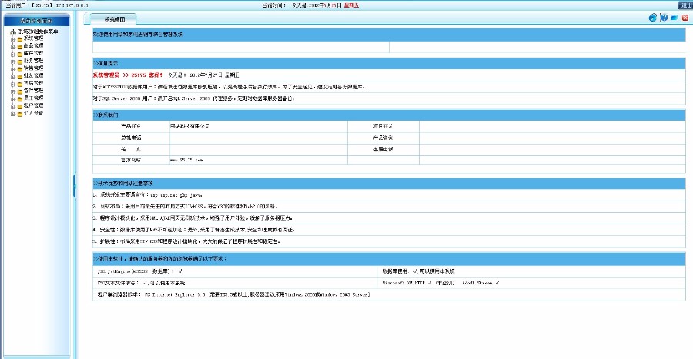The width and height of the screenshot is (693, 359).
Task: Expand the 售后管理 tree node
Action: [13, 85]
